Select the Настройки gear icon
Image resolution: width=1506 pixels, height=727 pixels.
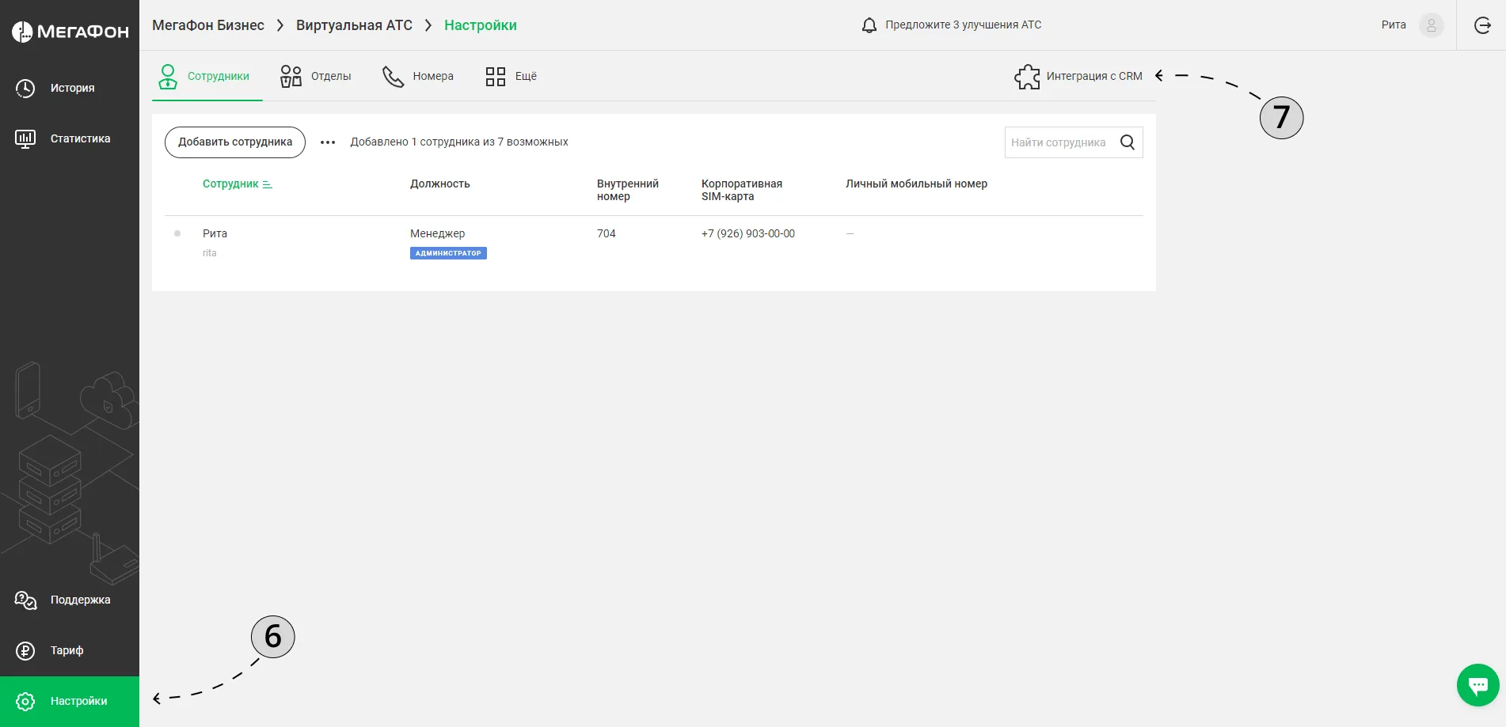tap(25, 701)
